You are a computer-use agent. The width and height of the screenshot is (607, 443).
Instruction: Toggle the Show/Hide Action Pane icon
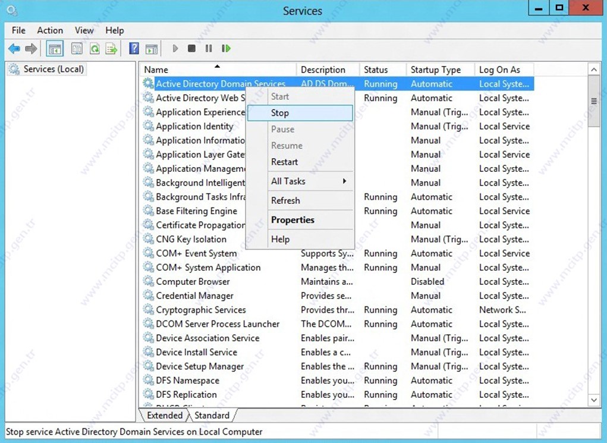152,49
